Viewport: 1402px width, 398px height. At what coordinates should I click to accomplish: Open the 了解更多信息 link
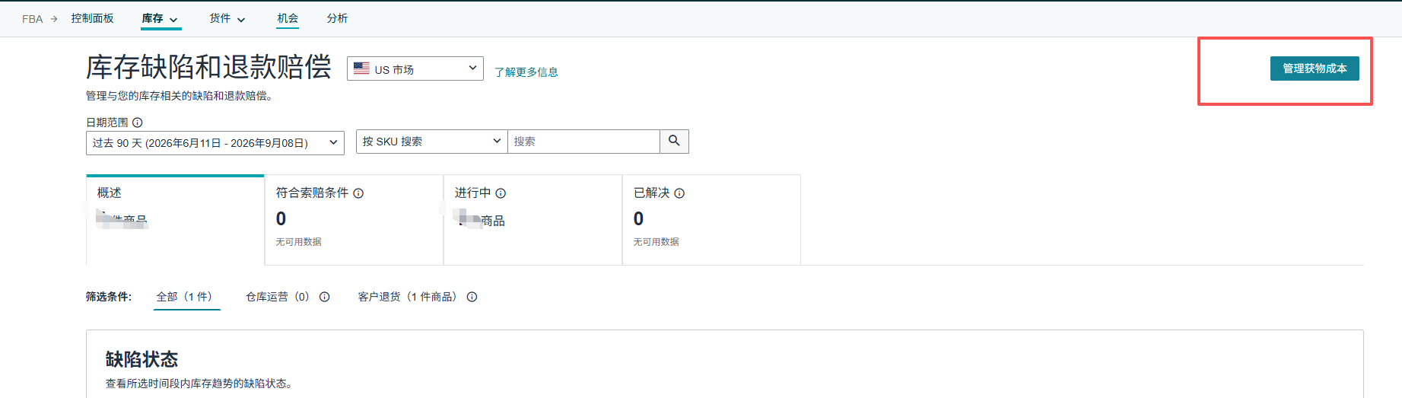click(526, 72)
